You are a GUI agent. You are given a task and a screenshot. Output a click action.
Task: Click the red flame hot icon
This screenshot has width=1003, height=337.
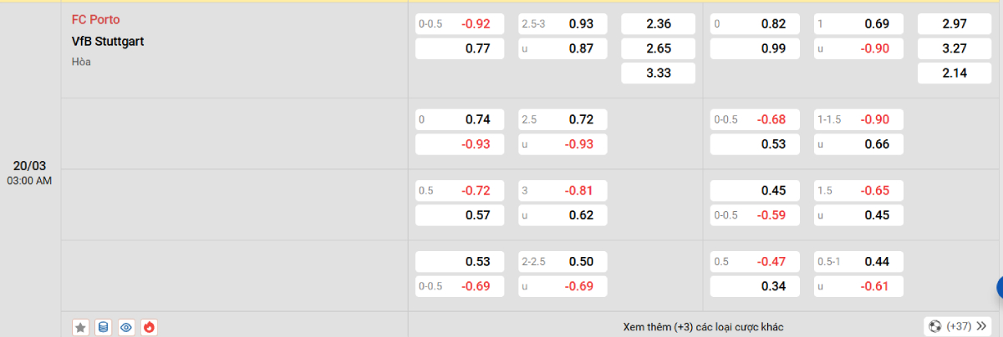(149, 327)
